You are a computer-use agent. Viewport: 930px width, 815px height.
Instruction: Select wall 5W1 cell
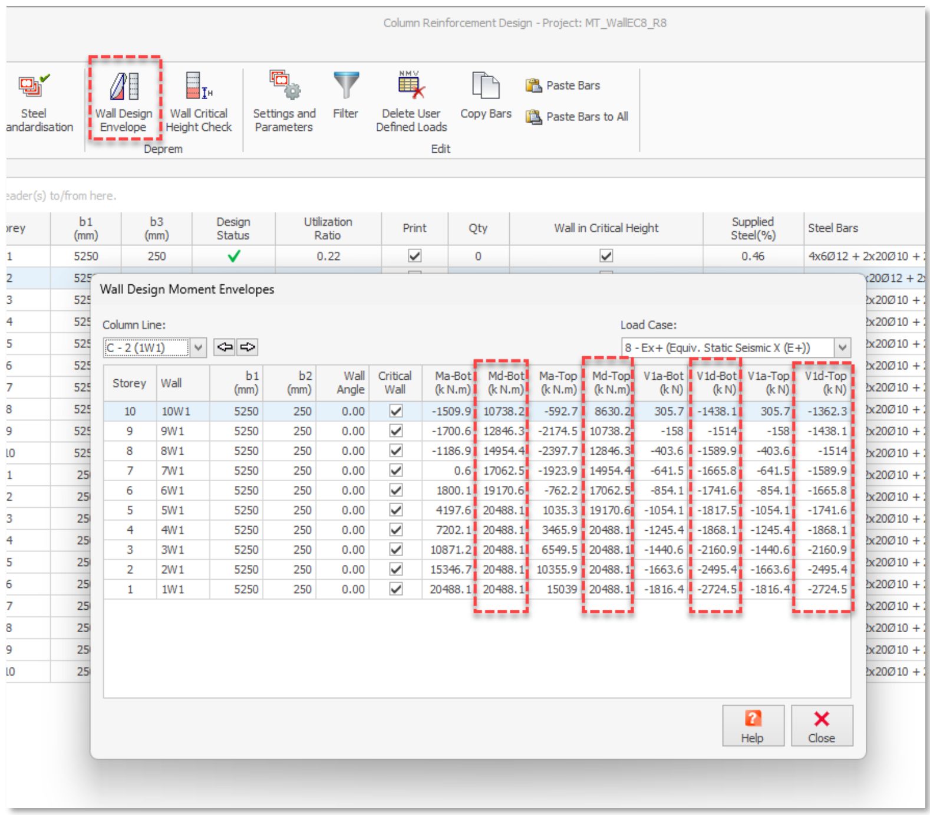point(183,510)
